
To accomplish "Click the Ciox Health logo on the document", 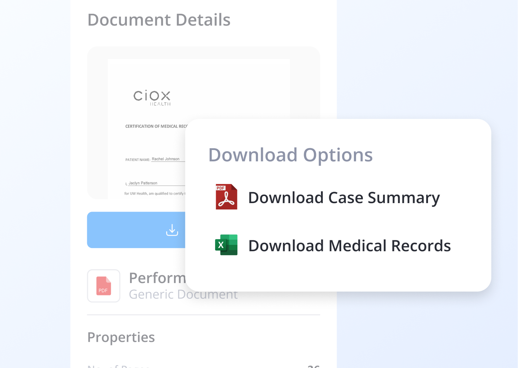I will pyautogui.click(x=152, y=98).
